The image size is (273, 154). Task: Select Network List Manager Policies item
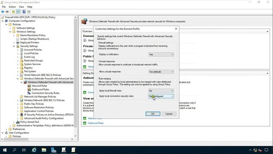(40, 97)
